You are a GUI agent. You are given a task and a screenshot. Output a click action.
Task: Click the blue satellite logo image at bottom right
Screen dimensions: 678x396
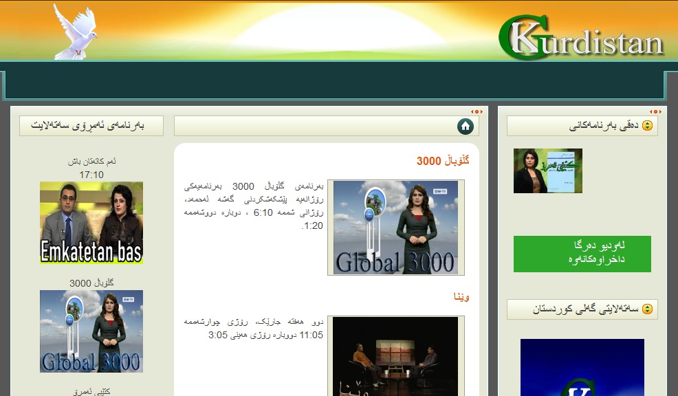click(x=582, y=367)
